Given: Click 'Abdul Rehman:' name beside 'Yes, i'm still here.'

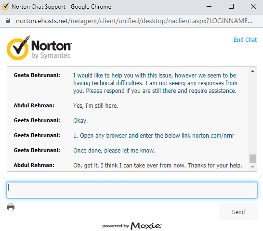Looking at the screenshot, I should pos(34,105).
